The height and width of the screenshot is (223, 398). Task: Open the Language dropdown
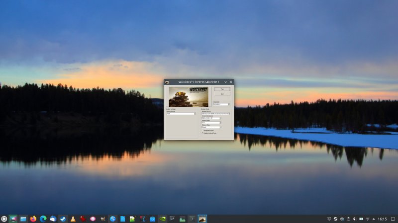tap(221, 105)
